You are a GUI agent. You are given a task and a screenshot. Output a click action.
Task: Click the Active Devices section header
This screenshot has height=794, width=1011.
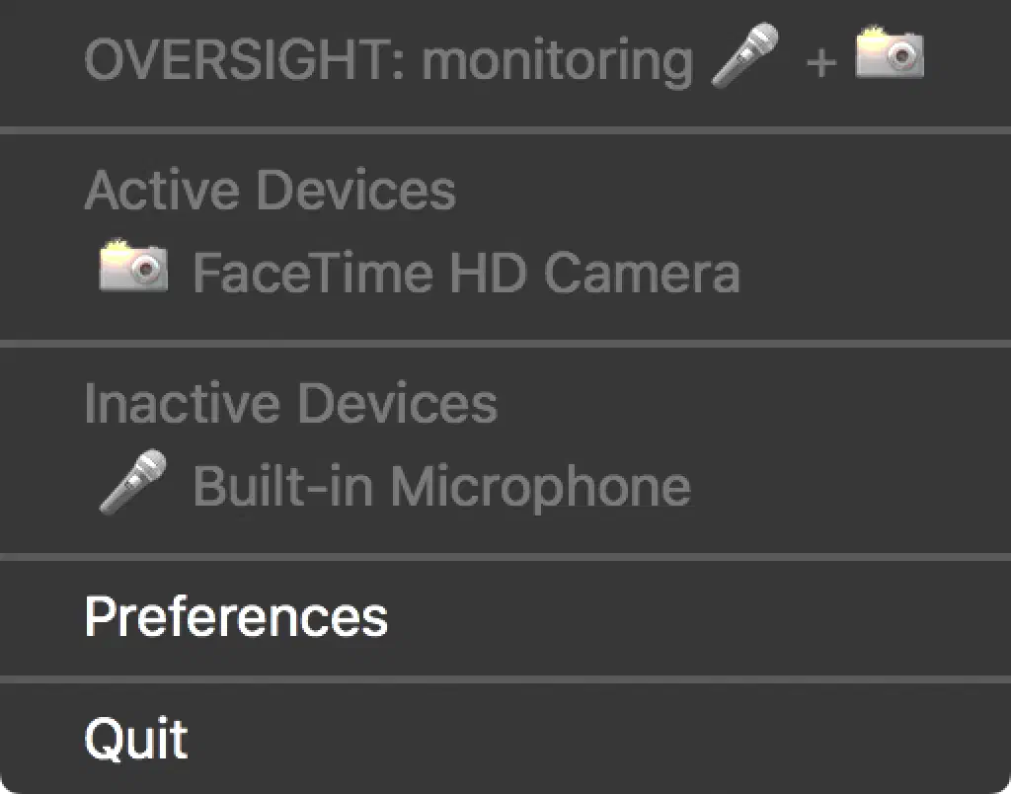click(270, 190)
